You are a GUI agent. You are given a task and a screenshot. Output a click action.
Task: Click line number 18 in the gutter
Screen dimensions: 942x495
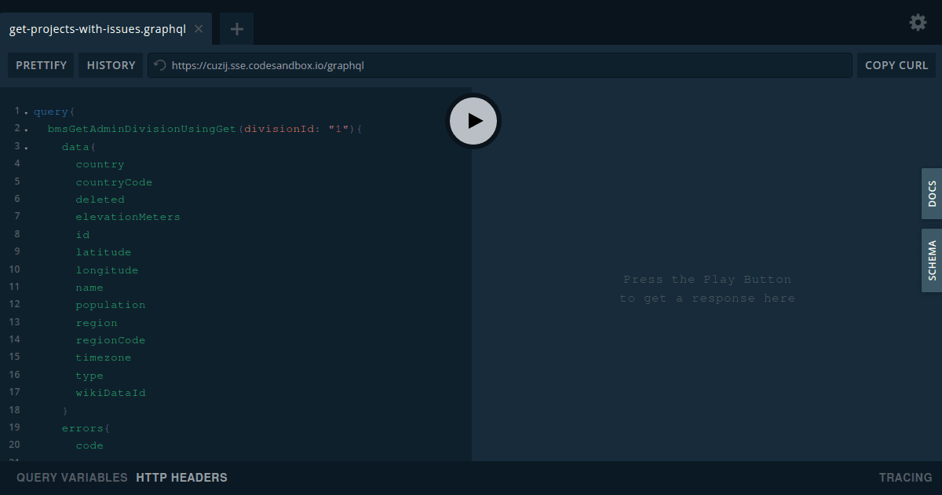click(x=15, y=410)
